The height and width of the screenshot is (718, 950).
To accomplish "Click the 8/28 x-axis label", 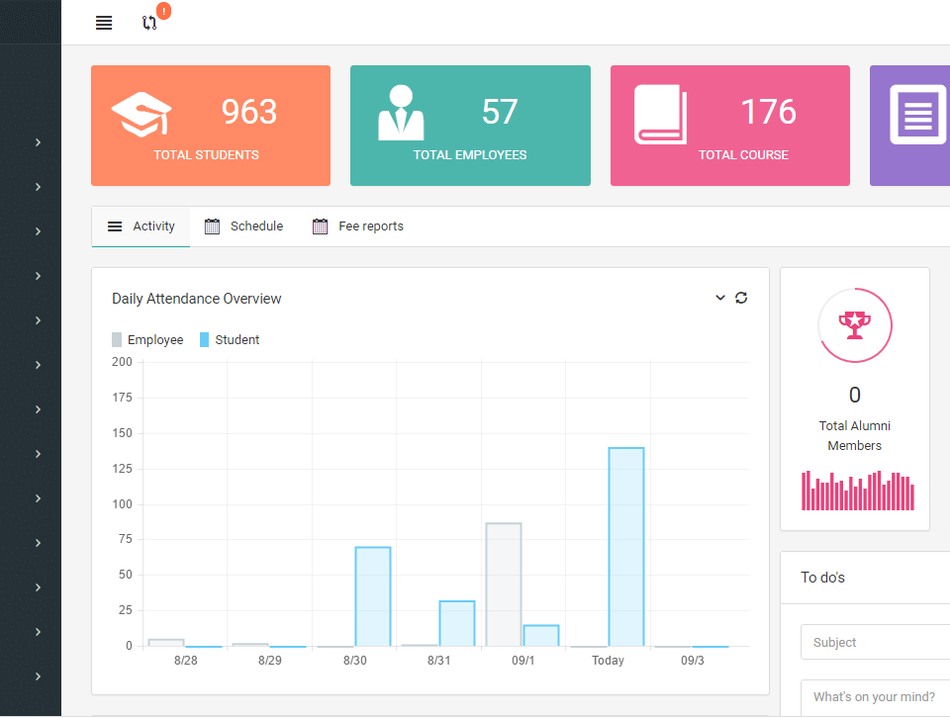I will point(185,661).
